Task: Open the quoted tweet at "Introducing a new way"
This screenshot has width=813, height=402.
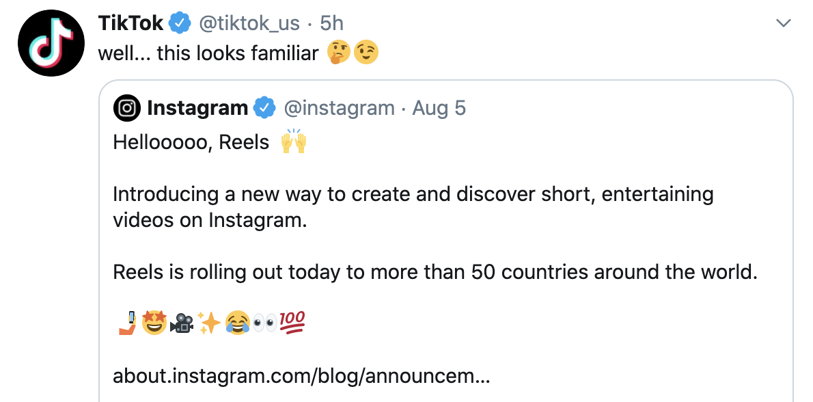Action: [x=413, y=194]
